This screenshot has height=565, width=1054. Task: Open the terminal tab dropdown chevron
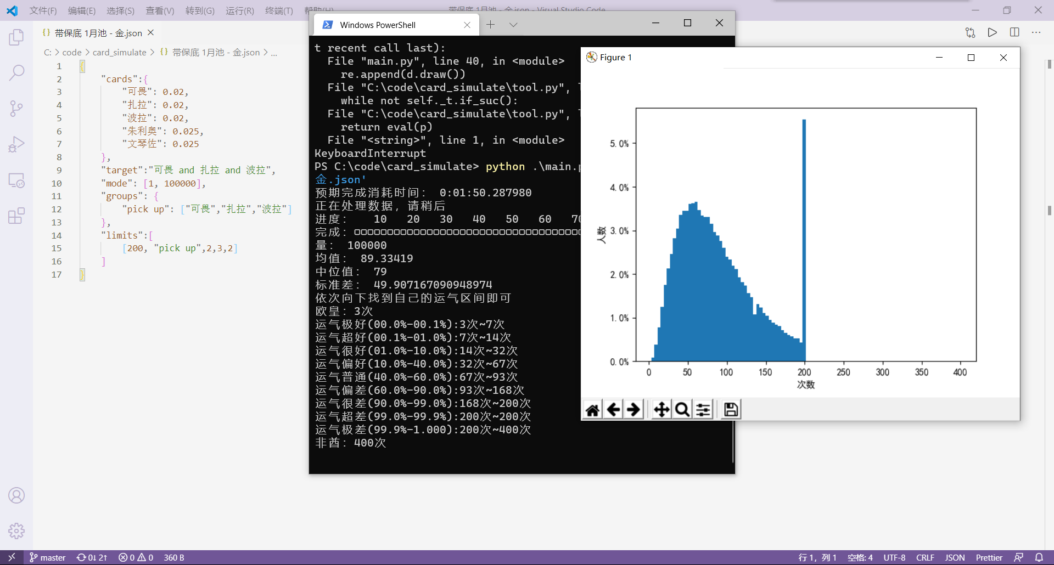[x=514, y=24]
